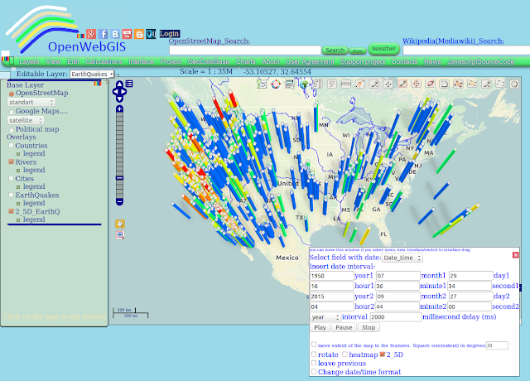Pan the map up with arrow control
Image resolution: width=530 pixels, height=381 pixels.
(x=119, y=84)
